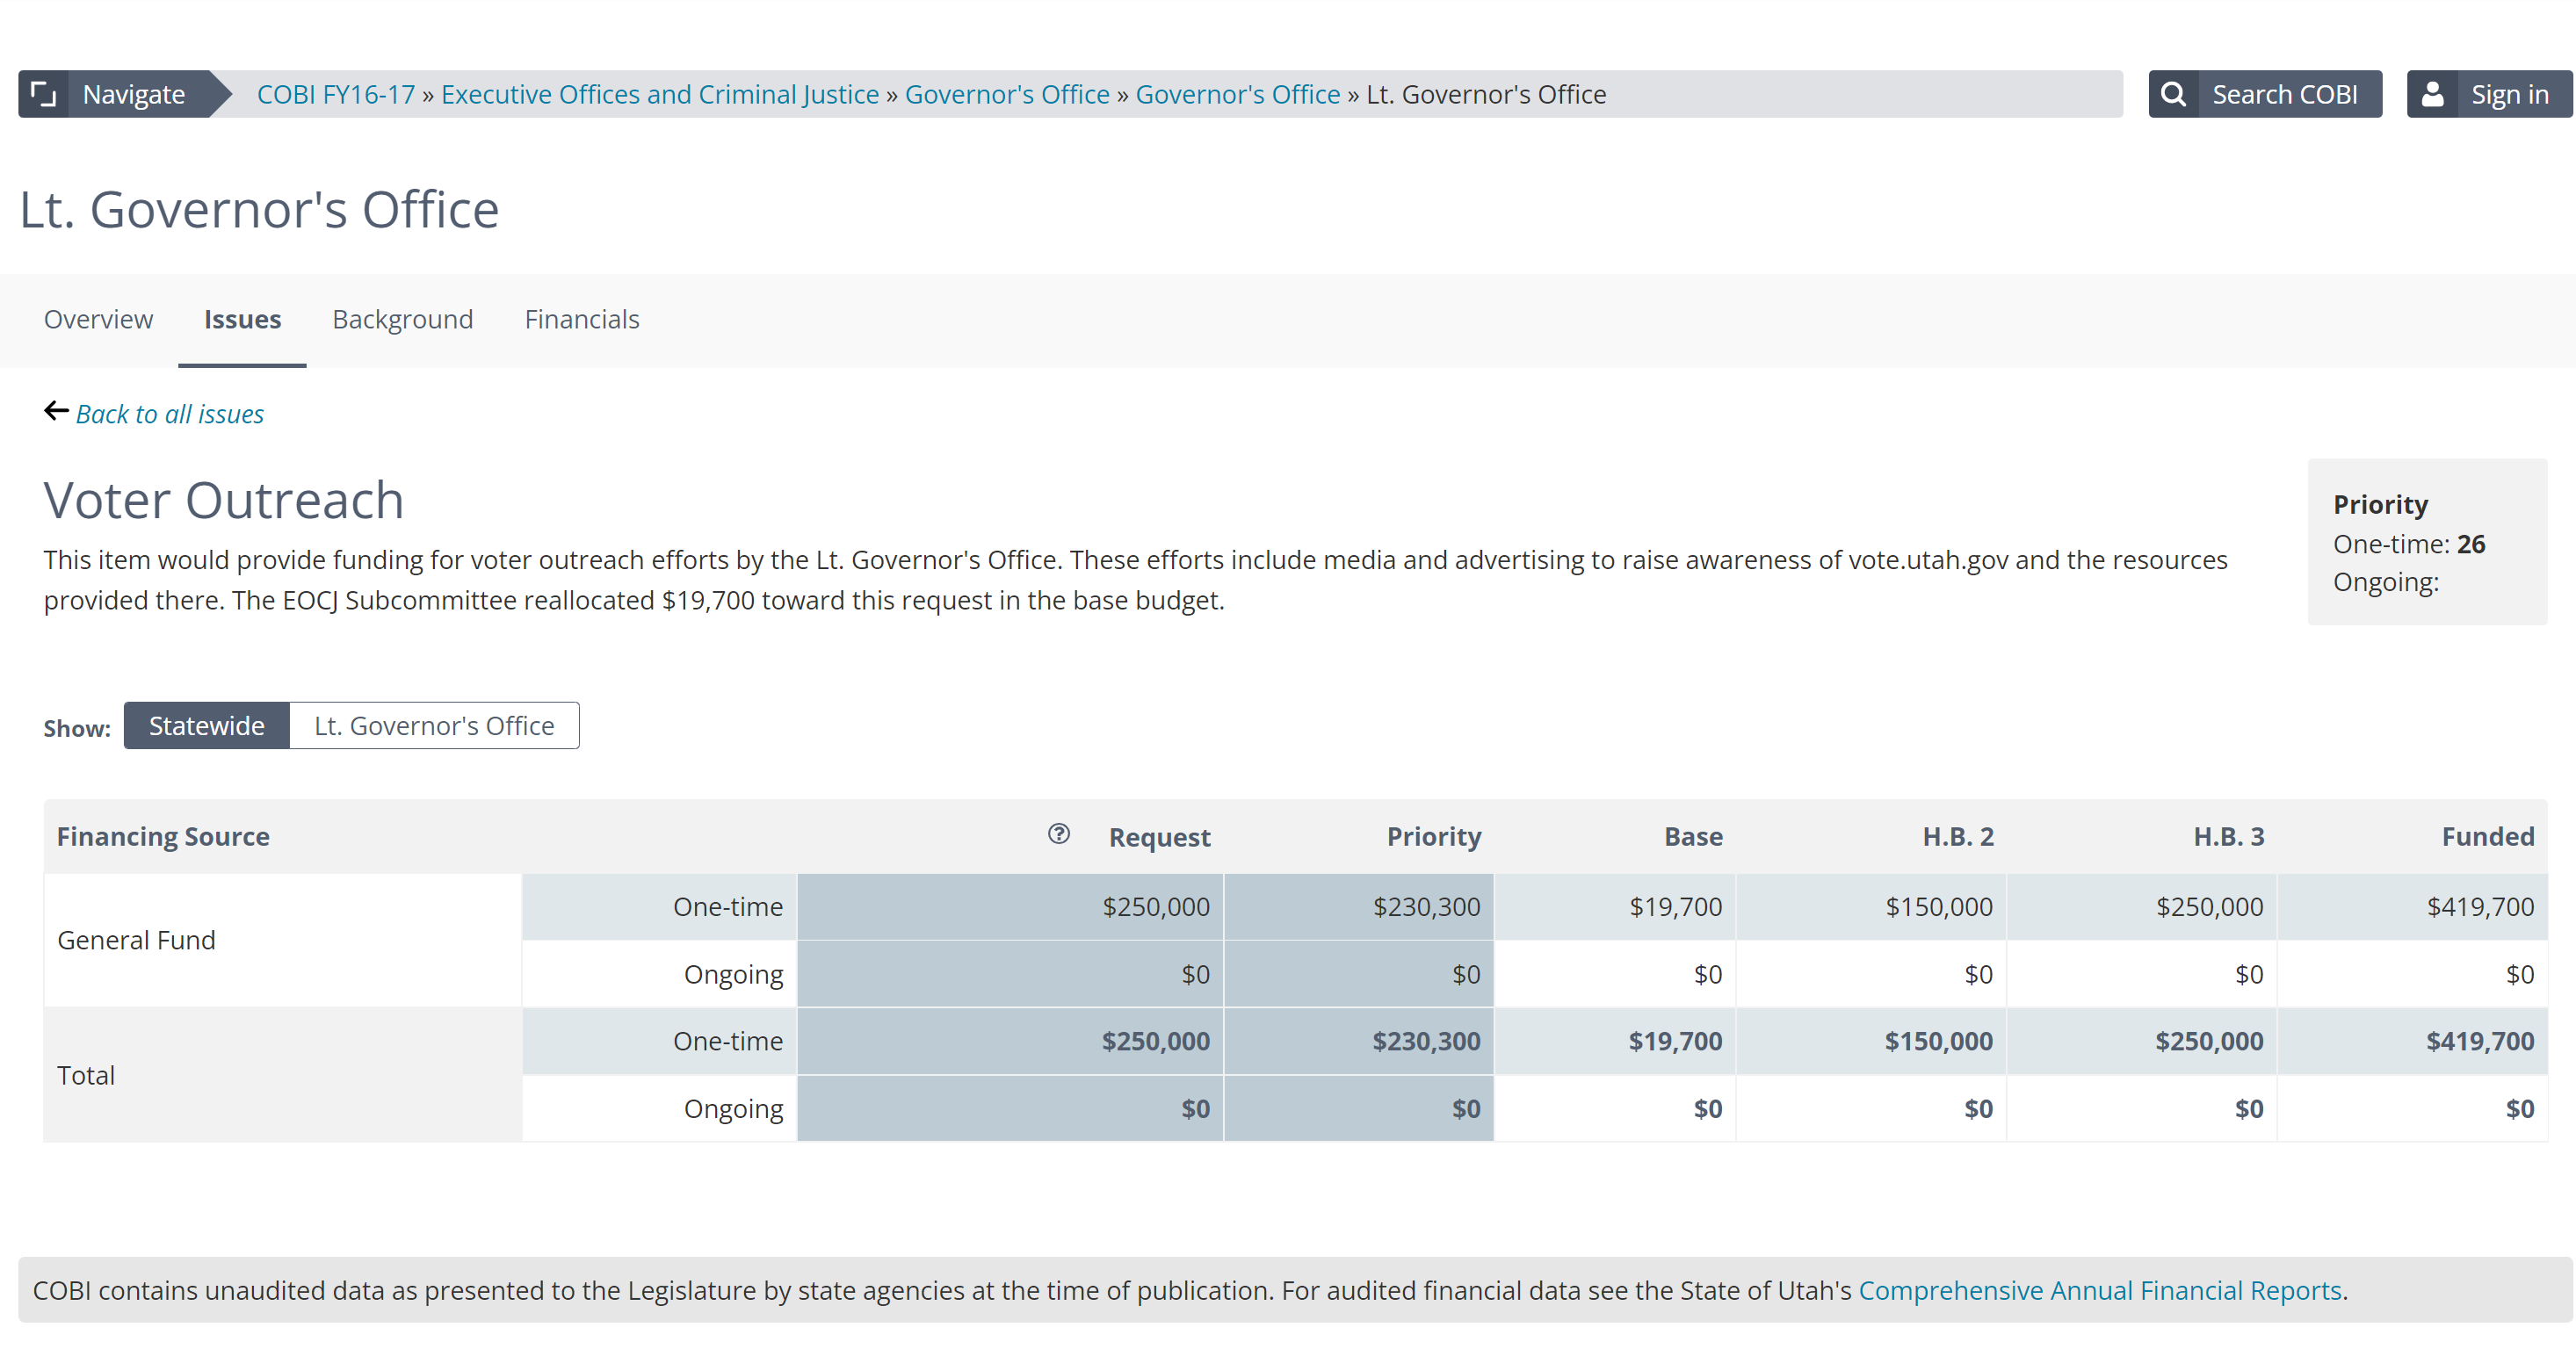The width and height of the screenshot is (2576, 1349).
Task: Go back to all issues
Action: pyautogui.click(x=170, y=414)
